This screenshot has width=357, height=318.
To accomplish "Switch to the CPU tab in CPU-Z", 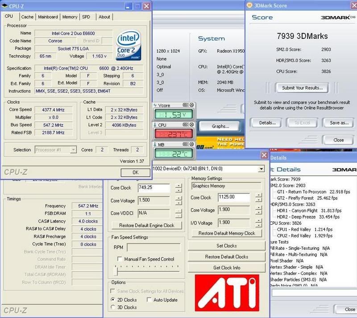I will tap(9, 16).
